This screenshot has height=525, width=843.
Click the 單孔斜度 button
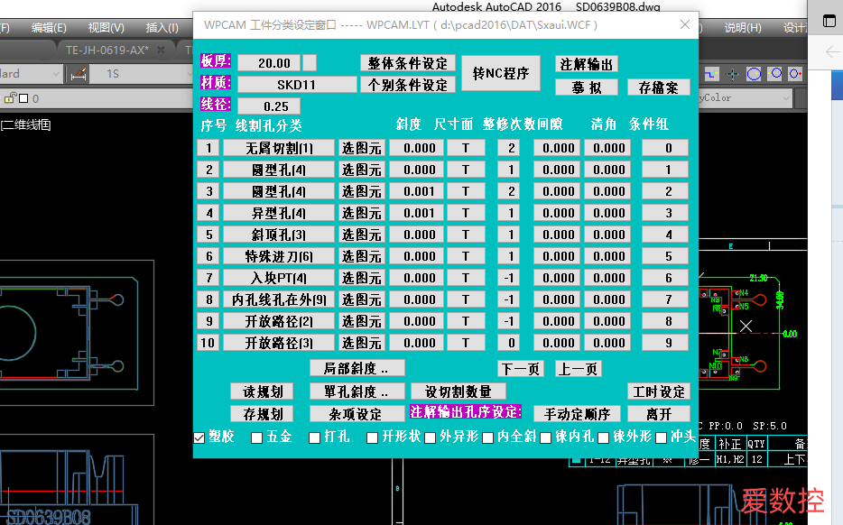click(357, 391)
